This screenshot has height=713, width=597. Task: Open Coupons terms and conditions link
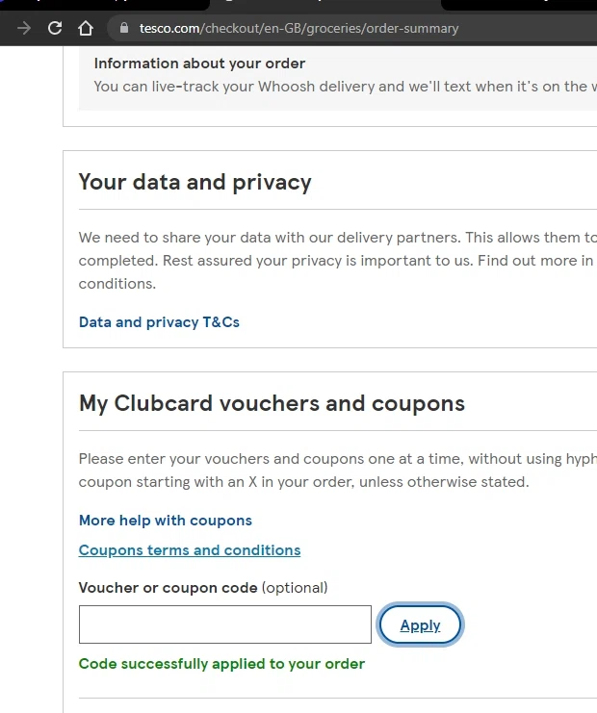coord(189,550)
